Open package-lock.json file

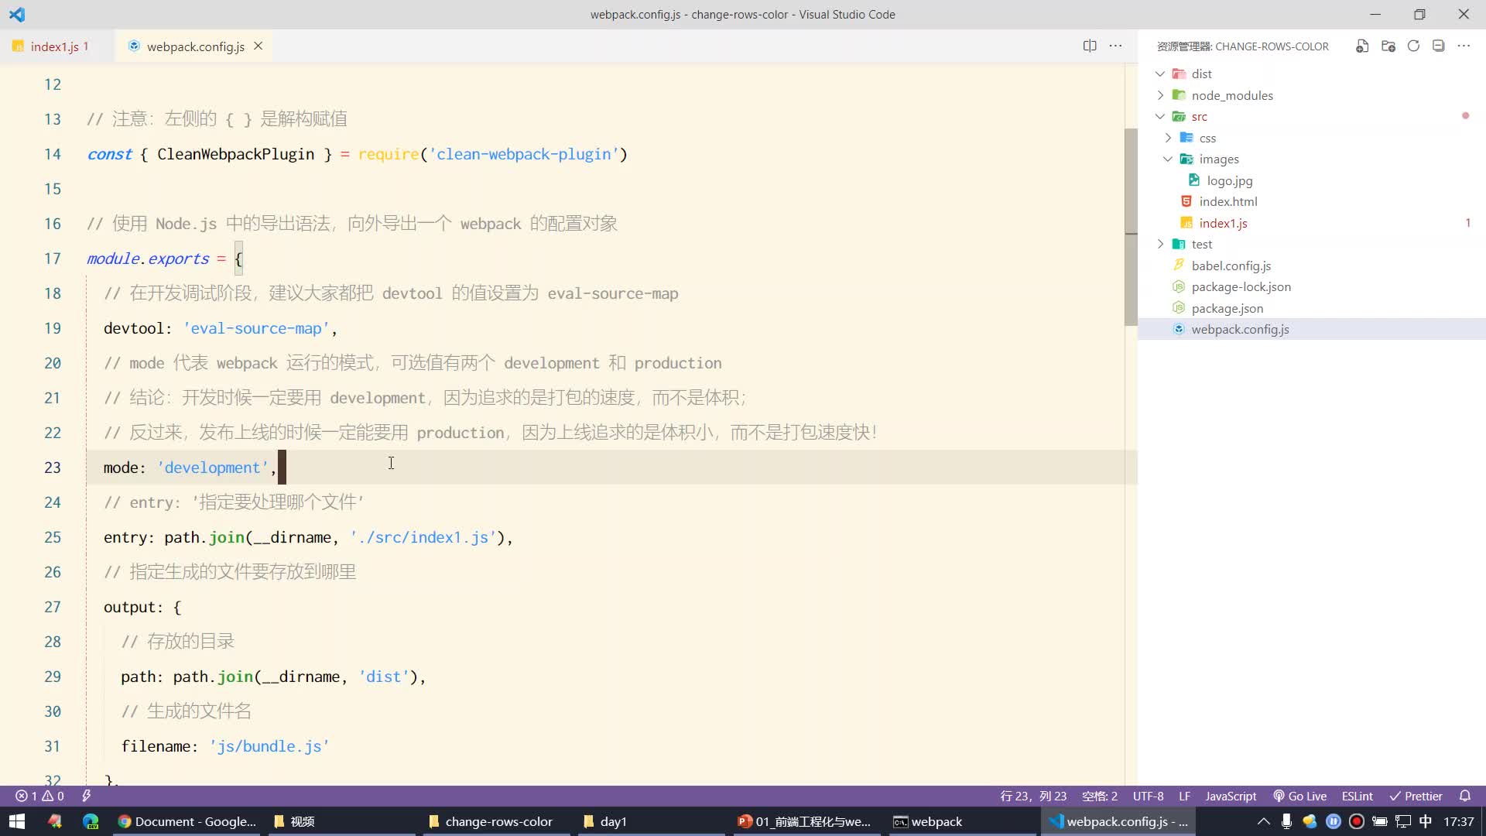pyautogui.click(x=1241, y=286)
